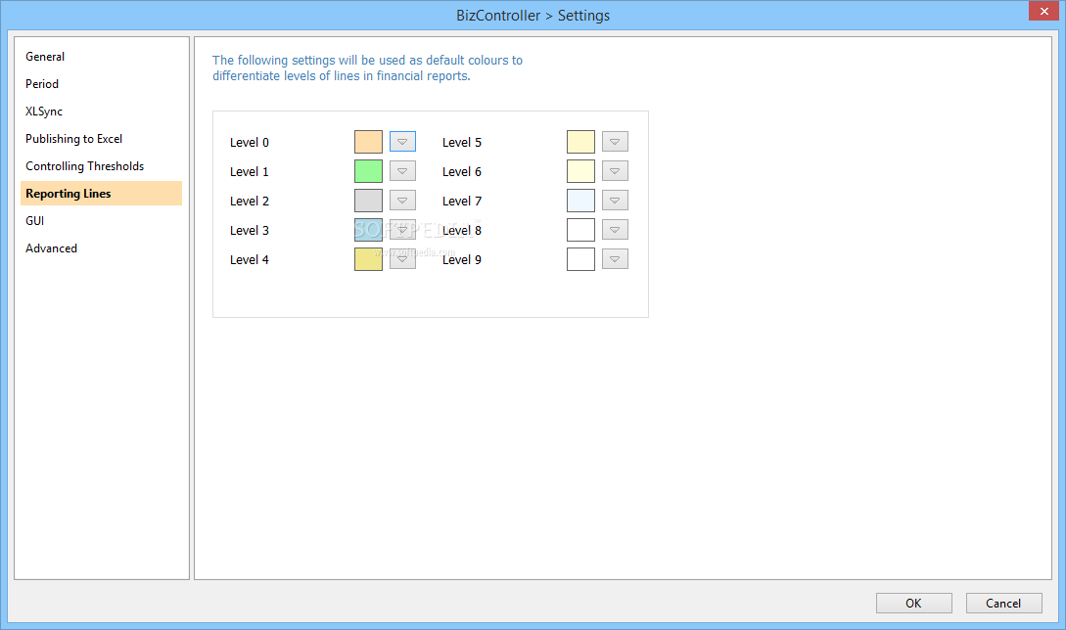Close the BizController Settings dialog

1043,11
